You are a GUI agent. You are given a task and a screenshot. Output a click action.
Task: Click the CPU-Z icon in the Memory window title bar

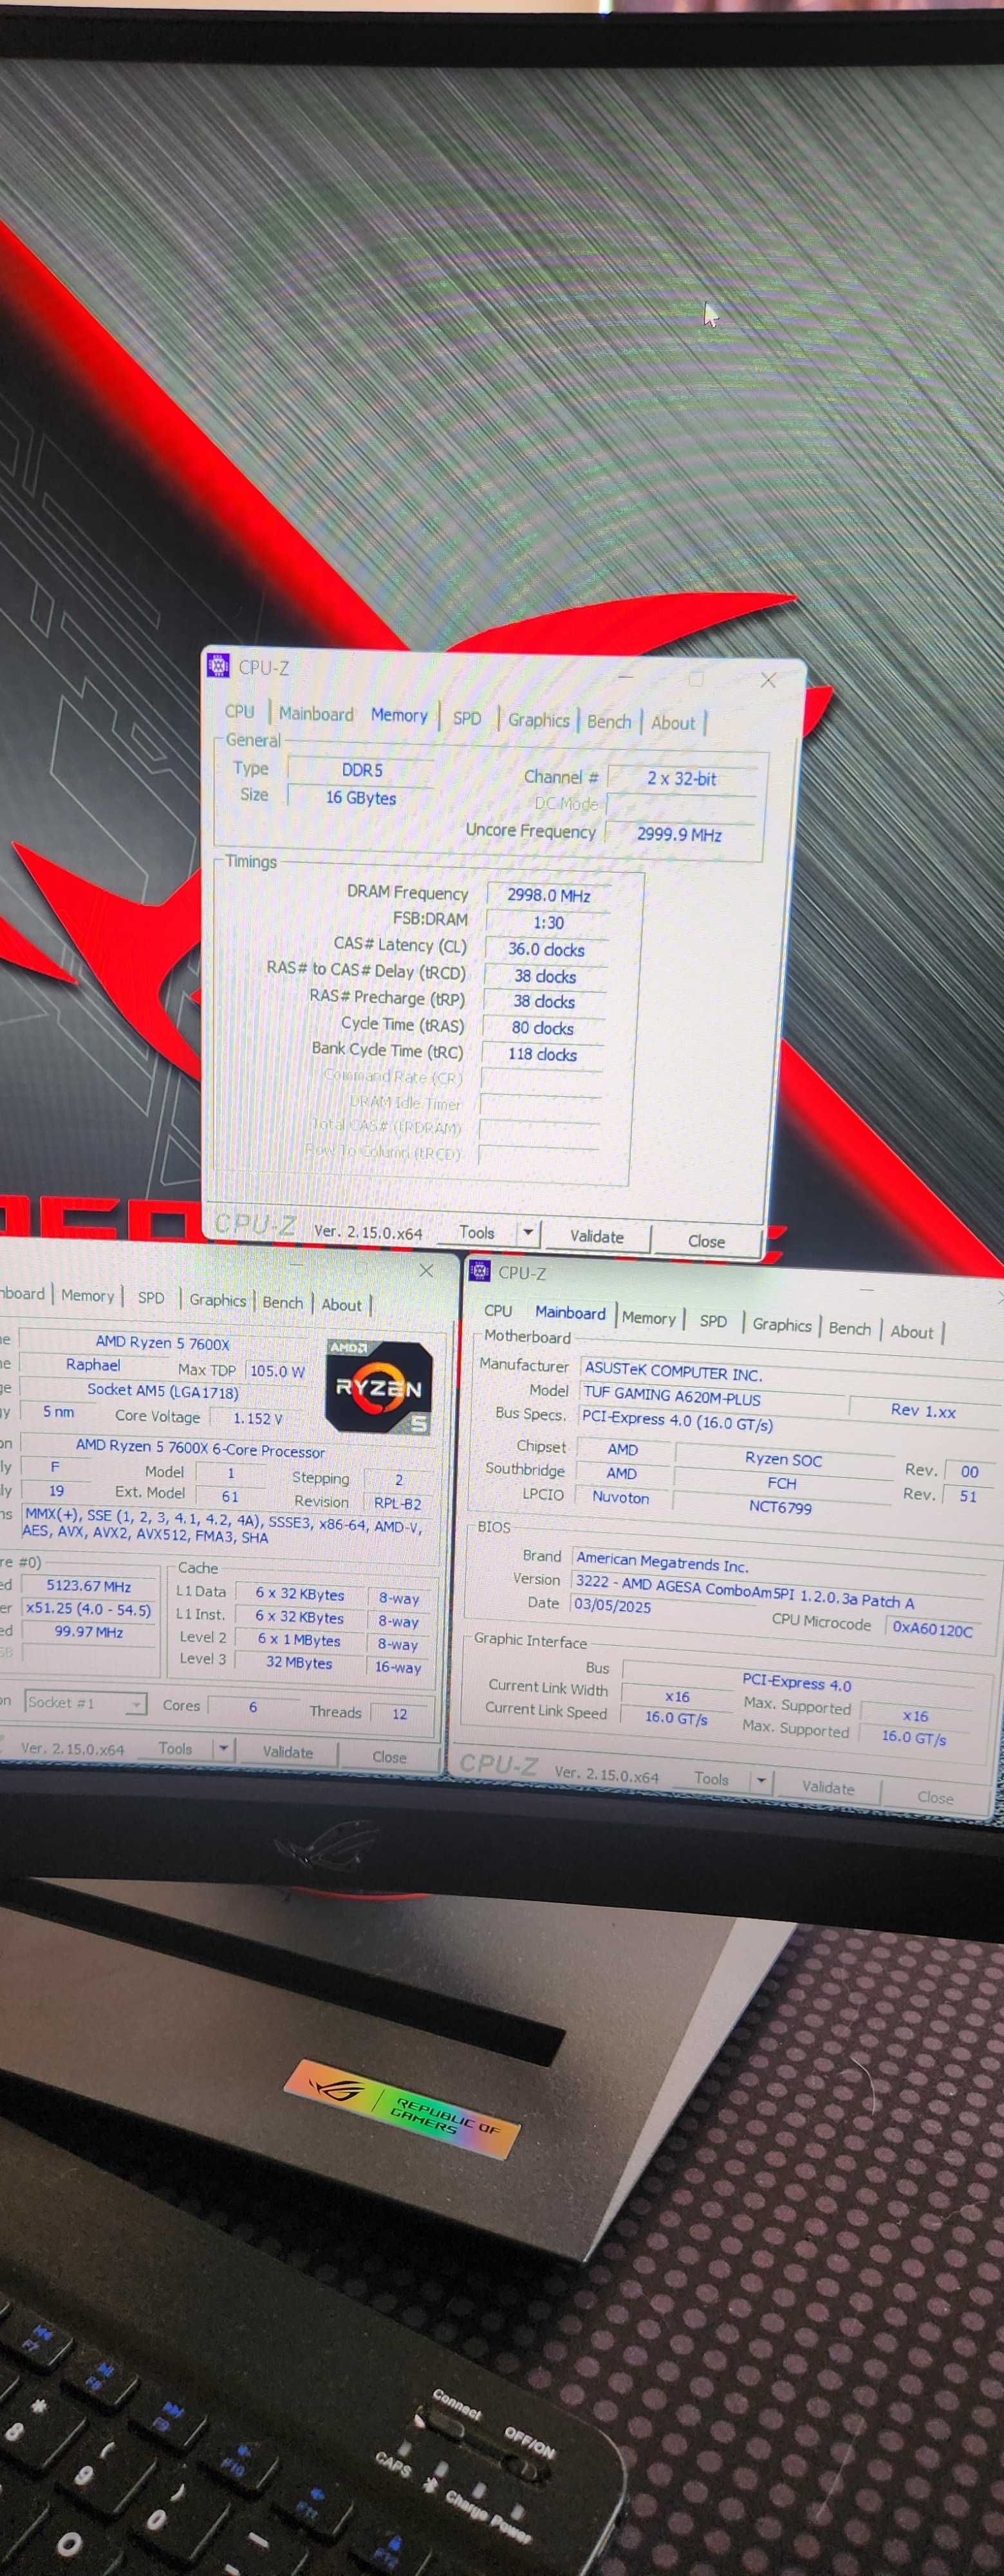coord(218,665)
